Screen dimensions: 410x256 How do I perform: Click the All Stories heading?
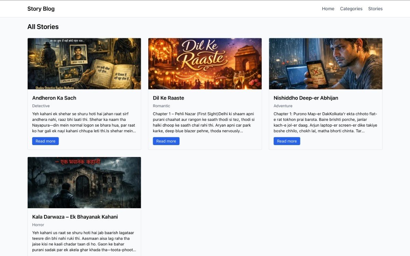coord(43,27)
